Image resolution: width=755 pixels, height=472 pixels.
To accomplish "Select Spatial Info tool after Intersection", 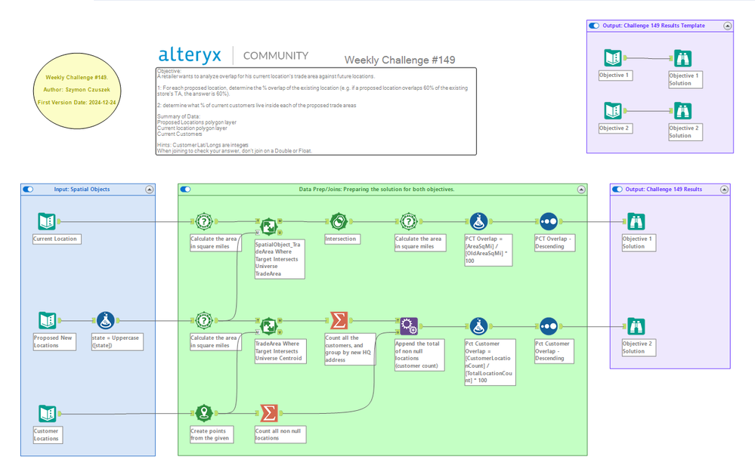I will (409, 221).
